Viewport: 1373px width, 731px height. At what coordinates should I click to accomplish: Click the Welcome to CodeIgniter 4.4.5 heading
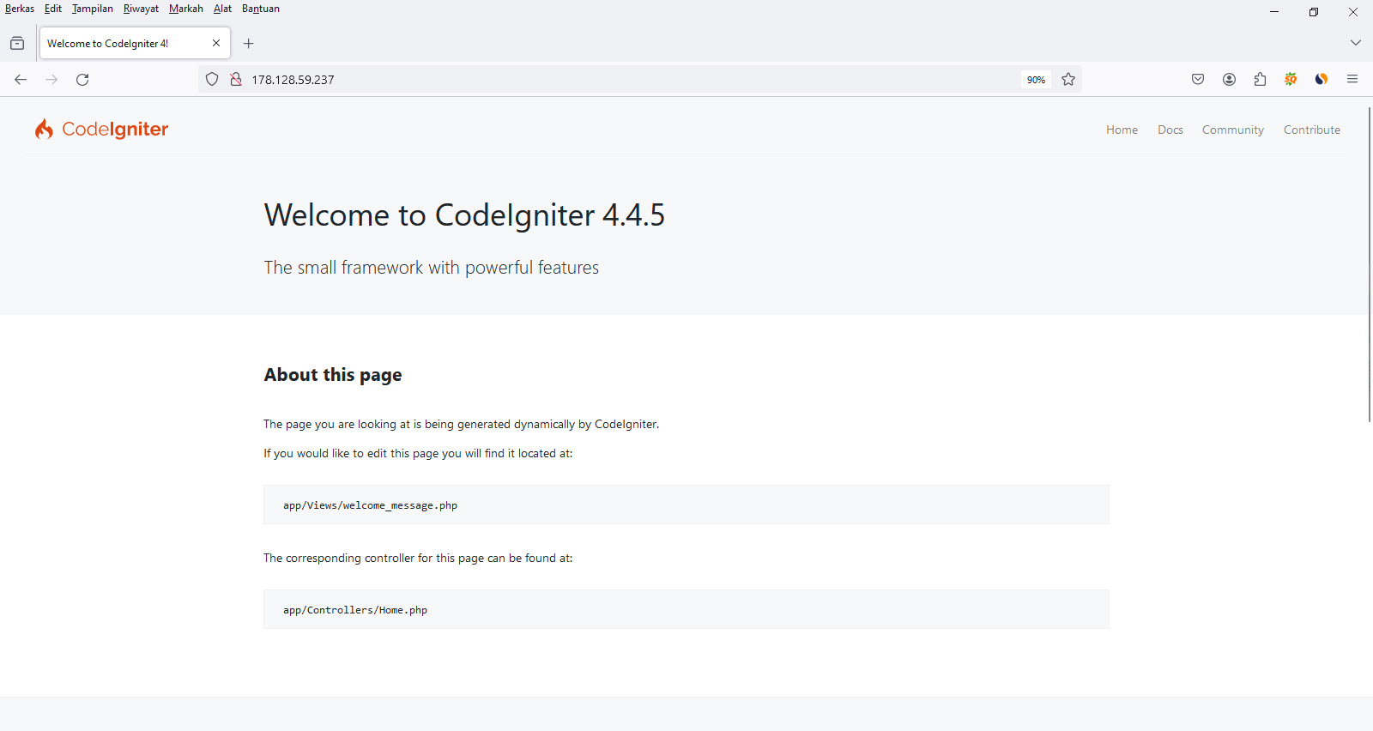pyautogui.click(x=464, y=214)
